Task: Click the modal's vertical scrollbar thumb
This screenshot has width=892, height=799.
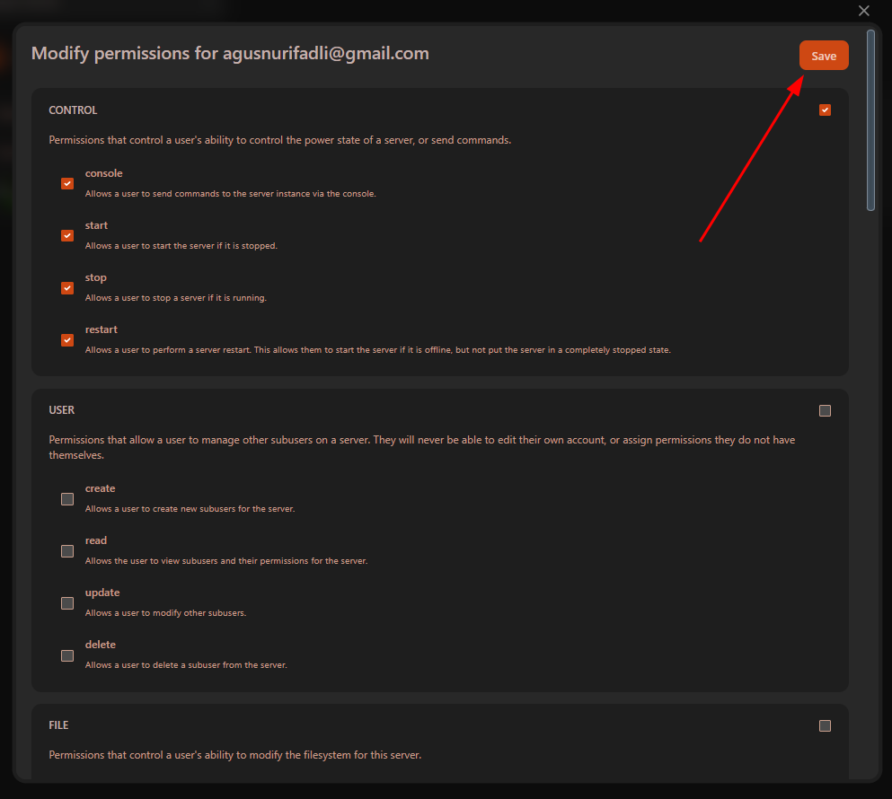Action: (x=870, y=120)
